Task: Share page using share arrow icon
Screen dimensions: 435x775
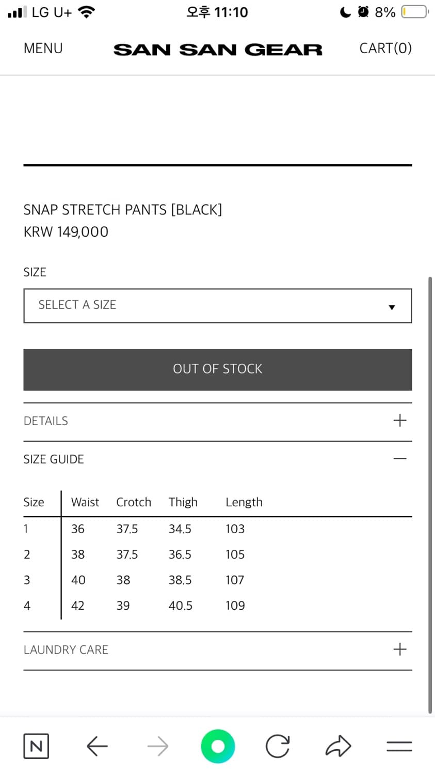Action: click(x=339, y=746)
